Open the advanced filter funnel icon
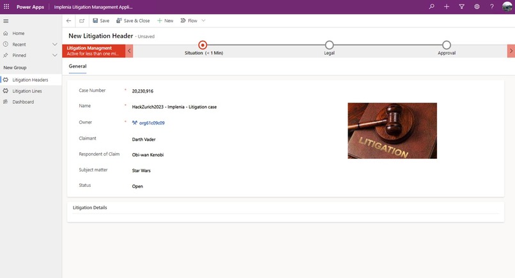The image size is (515, 278). (x=461, y=6)
